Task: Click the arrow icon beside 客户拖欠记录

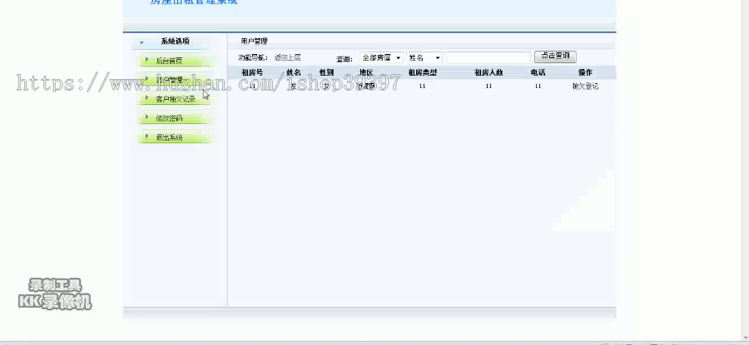Action: (147, 98)
